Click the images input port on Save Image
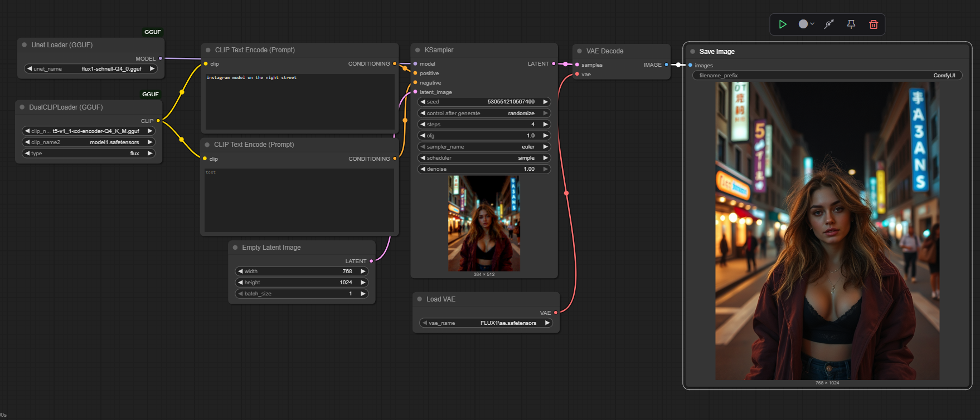Screen dimensions: 980x420 click(690, 66)
